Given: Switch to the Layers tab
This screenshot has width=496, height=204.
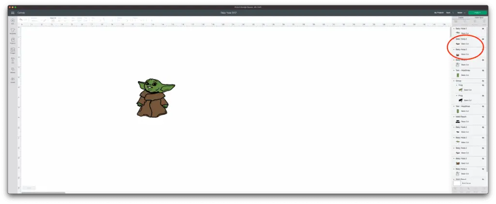Looking at the screenshot, I should click(x=461, y=17).
